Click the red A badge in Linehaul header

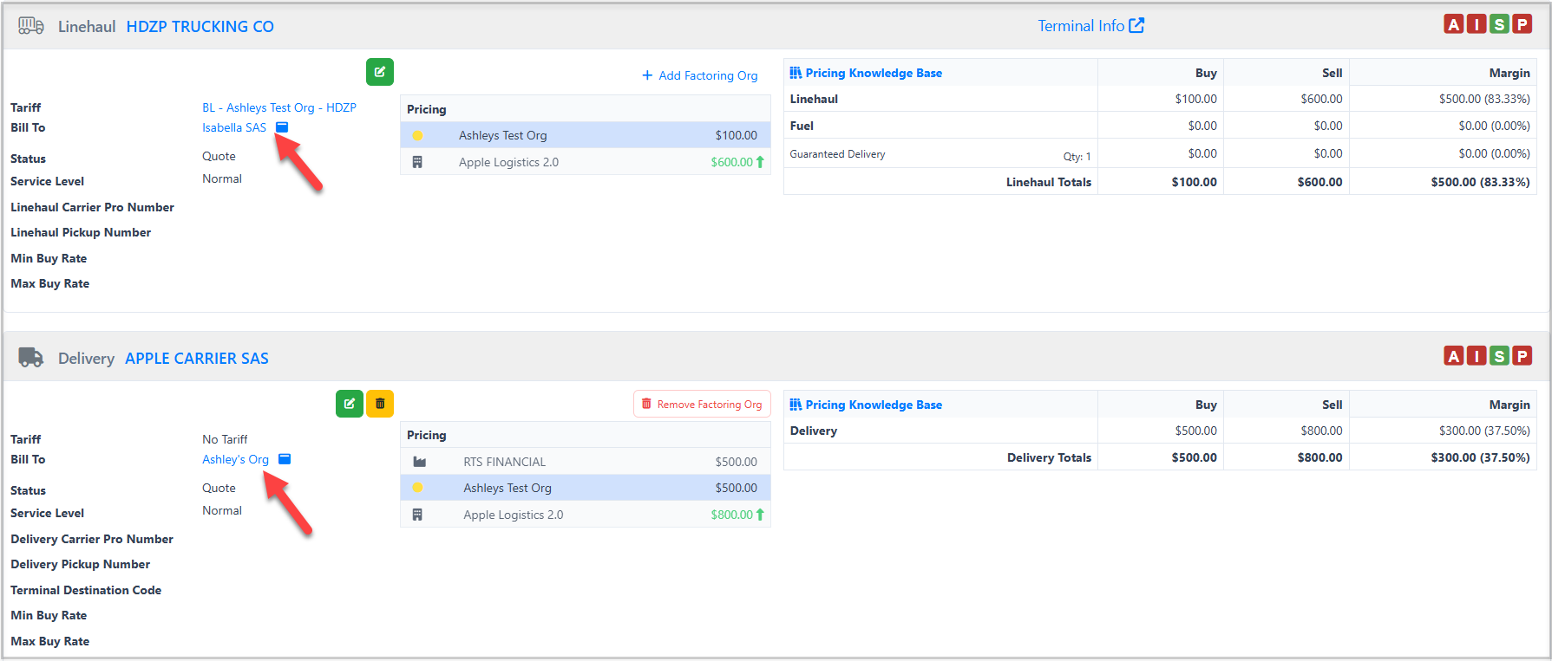pos(1453,24)
